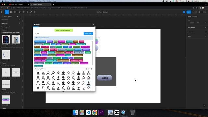Add an Export setting with plus icon
The image size is (208, 117).
click(206, 36)
